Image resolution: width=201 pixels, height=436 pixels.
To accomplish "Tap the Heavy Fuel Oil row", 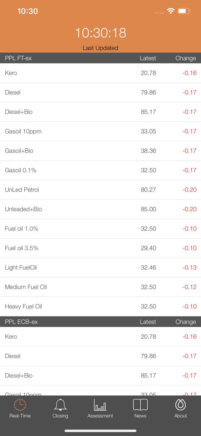I will [100, 306].
